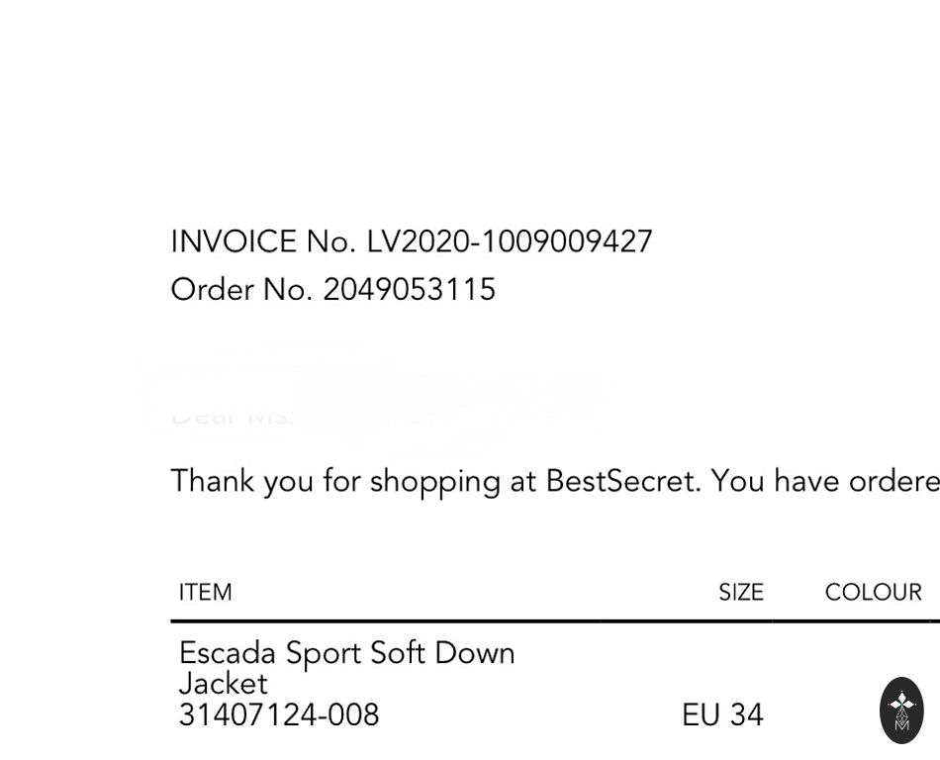The height and width of the screenshot is (760, 940).
Task: Click the article code 31407124-008
Action: 279,715
